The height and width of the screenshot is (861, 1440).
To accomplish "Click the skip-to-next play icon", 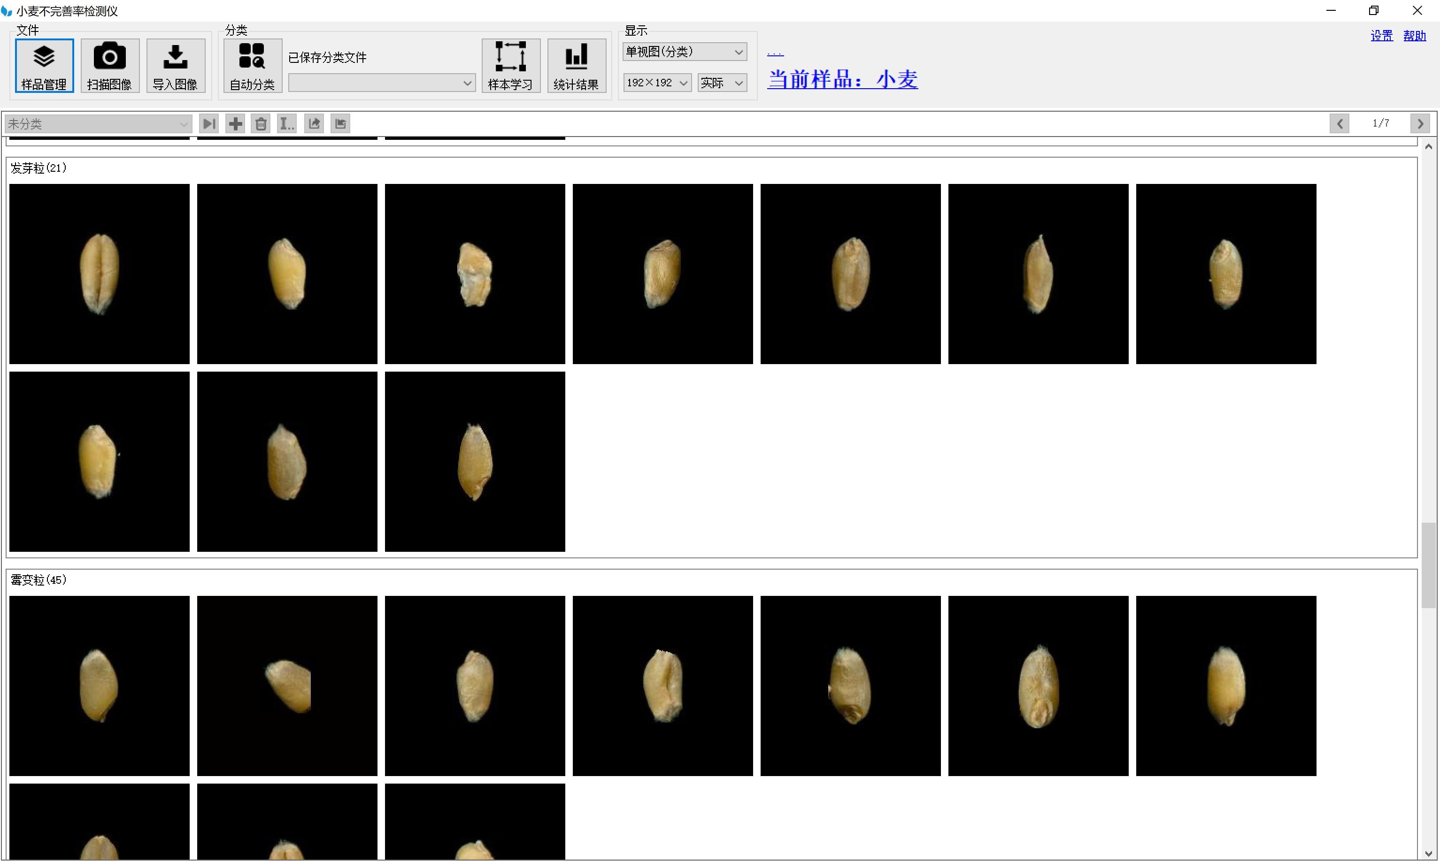I will click(x=209, y=123).
